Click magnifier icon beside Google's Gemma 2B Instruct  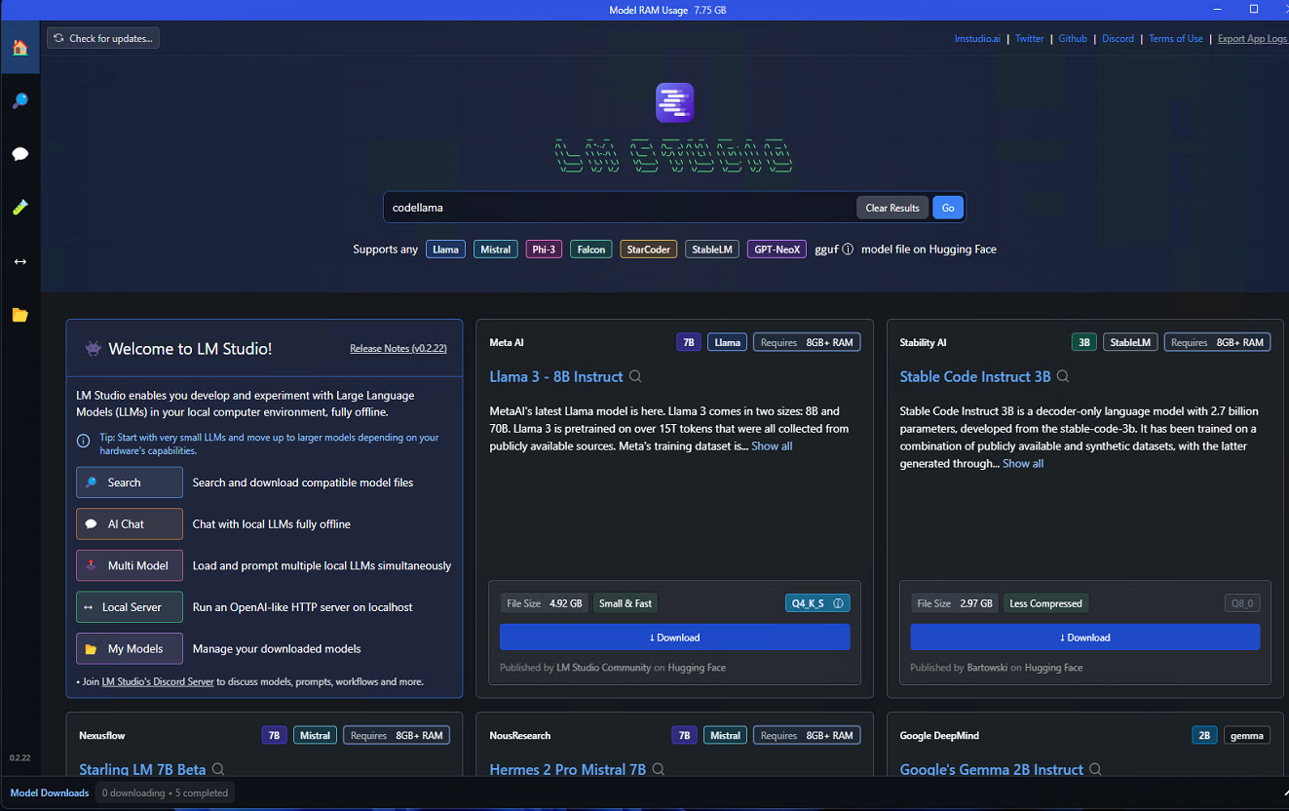(x=1096, y=769)
